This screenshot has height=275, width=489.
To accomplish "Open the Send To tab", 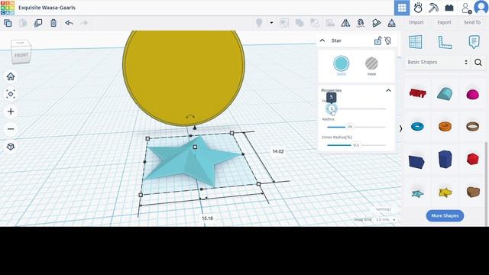I will [x=472, y=22].
